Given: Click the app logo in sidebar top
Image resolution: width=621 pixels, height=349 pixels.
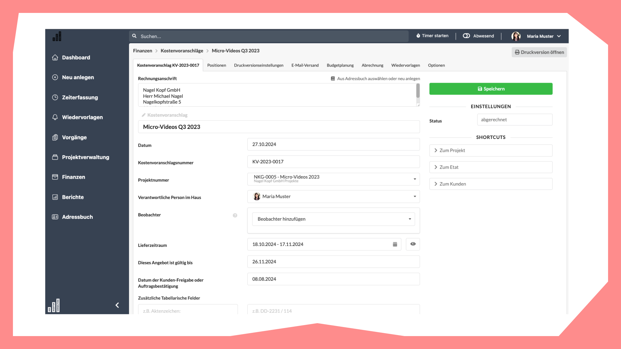Looking at the screenshot, I should pyautogui.click(x=57, y=37).
